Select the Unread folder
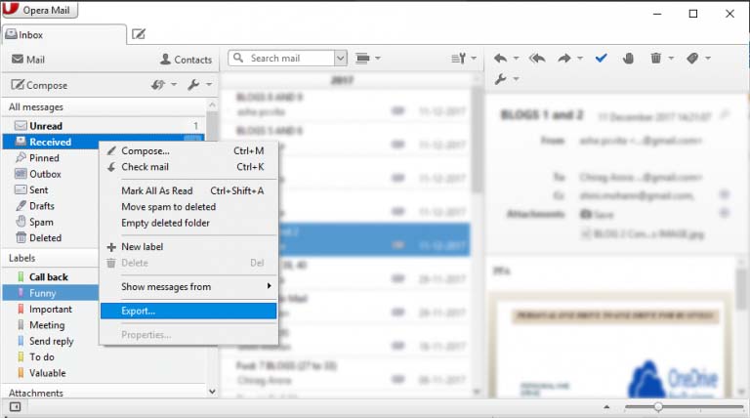Screen dimensions: 750x418 104,126
